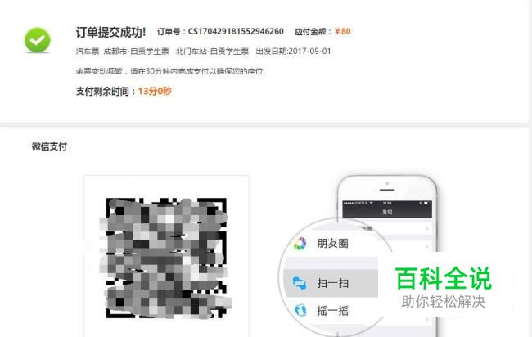Viewport: 532px width, 337px height.
Task: Click the 百科全说 green watermark logo
Action: point(444,278)
